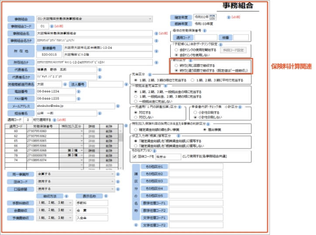Click info icon beside 確定年度 required mark
The image size is (316, 235).
pos(229,17)
